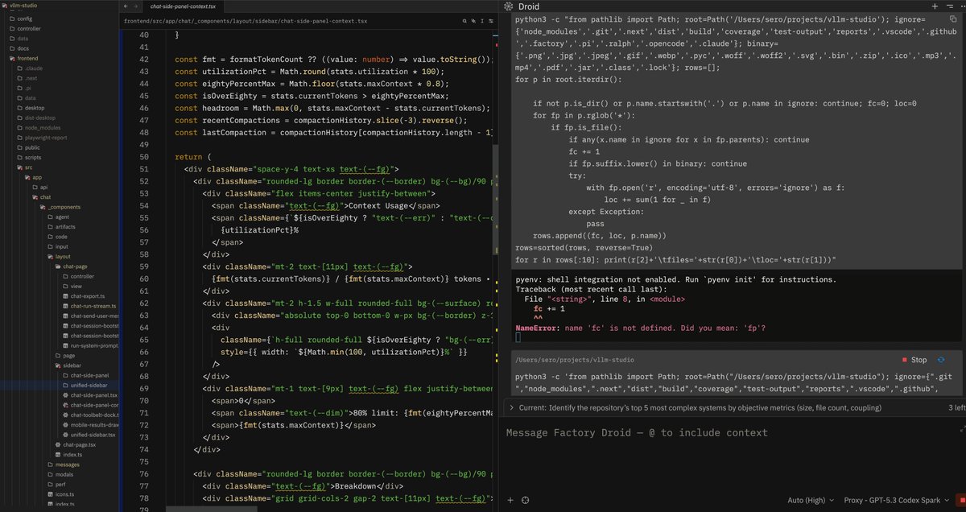Open the Proxy - GPT-5.3 Codex Spark model dropdown

pyautogui.click(x=897, y=500)
